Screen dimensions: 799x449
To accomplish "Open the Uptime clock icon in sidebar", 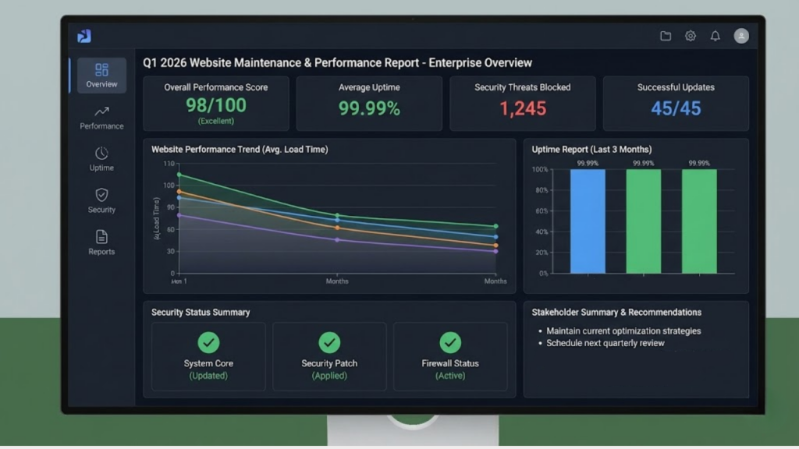I will [101, 154].
